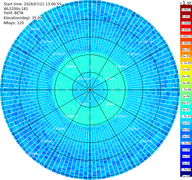Image resolution: width=192 pixels, height=180 pixels.
Task: Click the NRays: 120 label
Action: click(14, 23)
